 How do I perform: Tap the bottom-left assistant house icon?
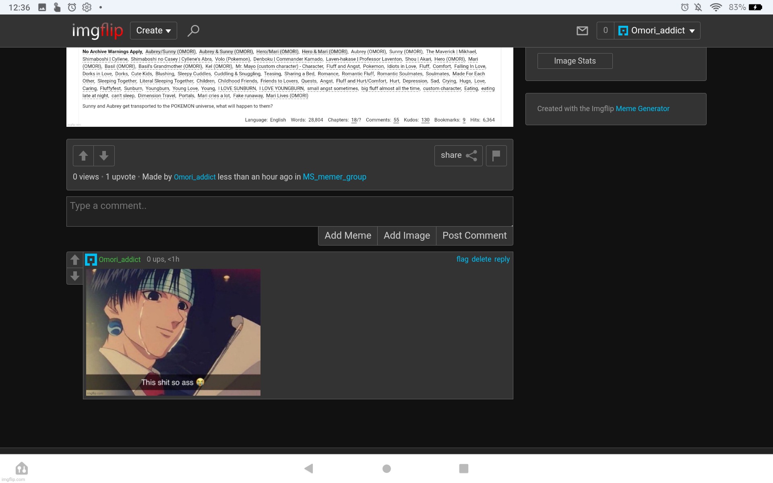tap(22, 469)
